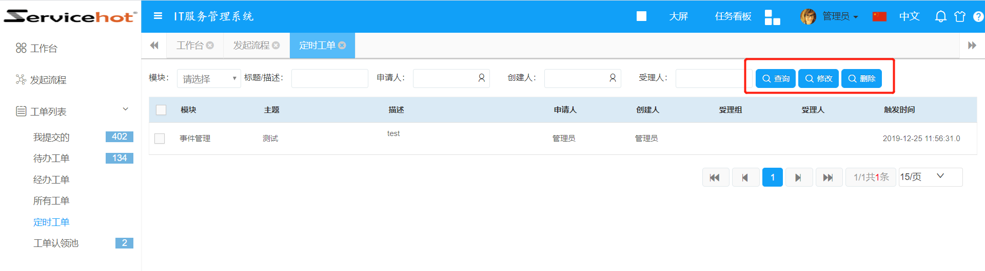This screenshot has height=271, width=985.
Task: Open the 管理员 user dropdown
Action: [839, 16]
